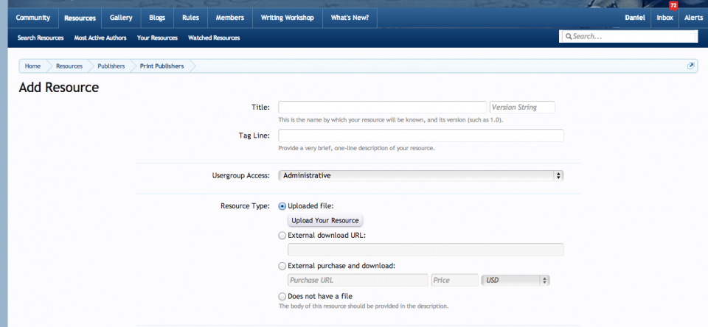708x327 pixels.
Task: Click the Upload Your Resource button
Action: 324,221
